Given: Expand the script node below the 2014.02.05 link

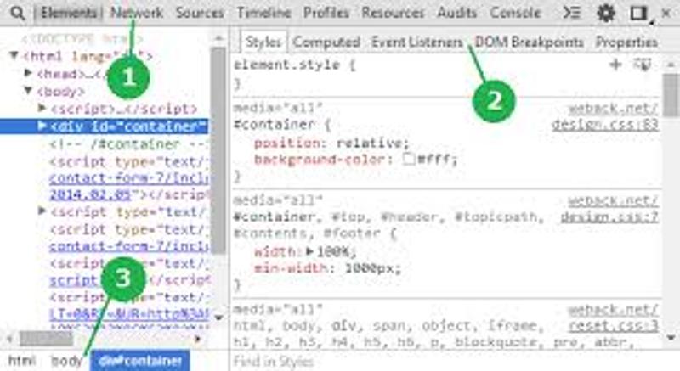Looking at the screenshot, I should click(x=42, y=211).
